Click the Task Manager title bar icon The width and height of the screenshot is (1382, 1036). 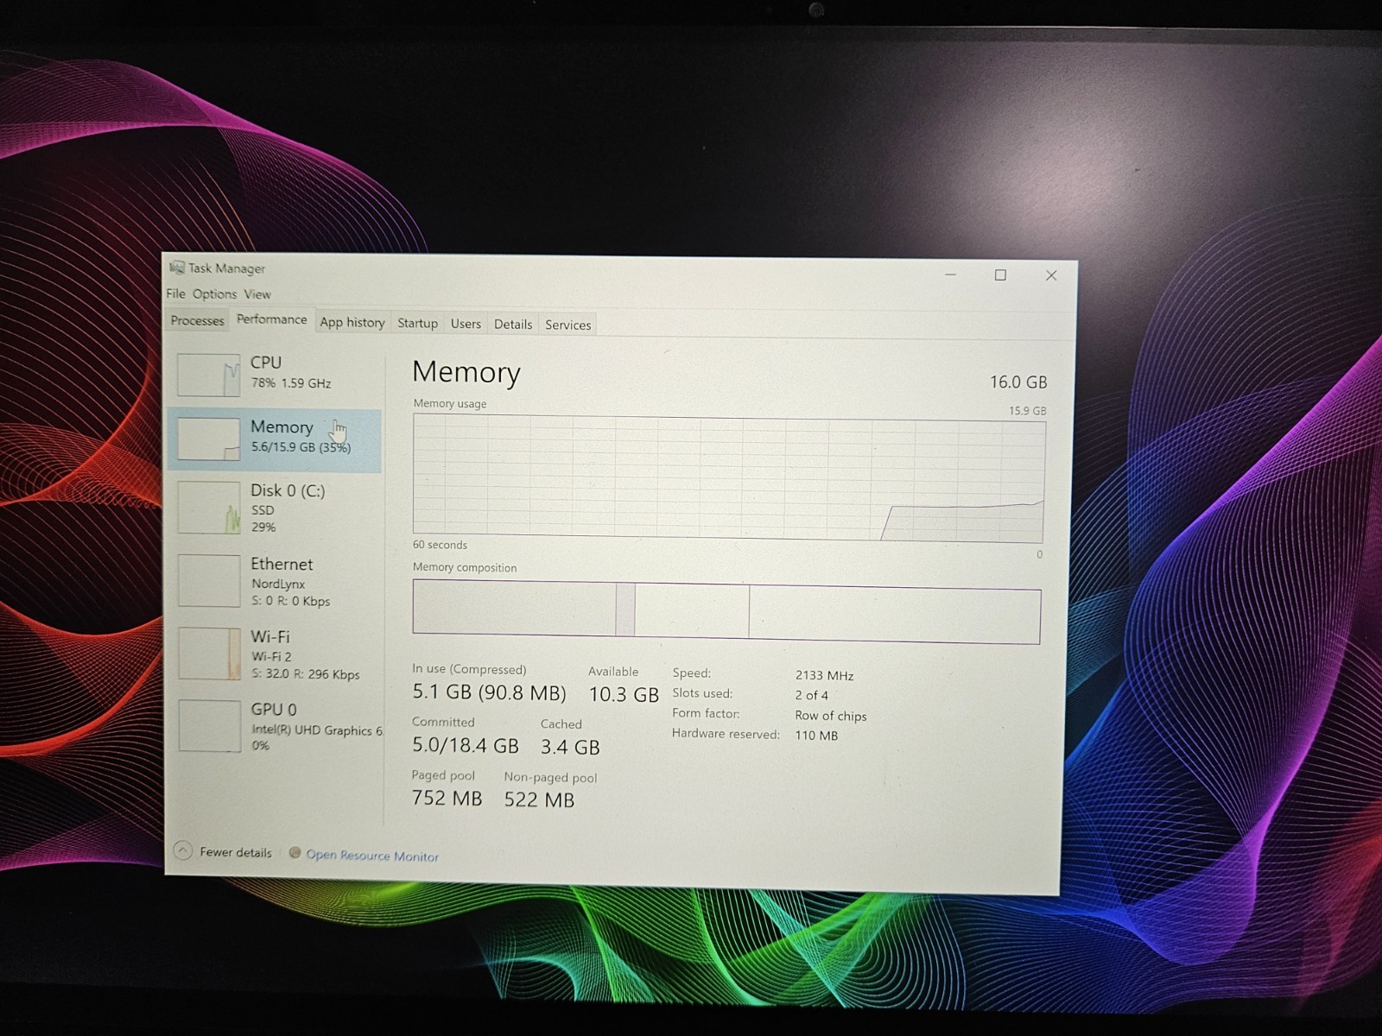tap(177, 268)
